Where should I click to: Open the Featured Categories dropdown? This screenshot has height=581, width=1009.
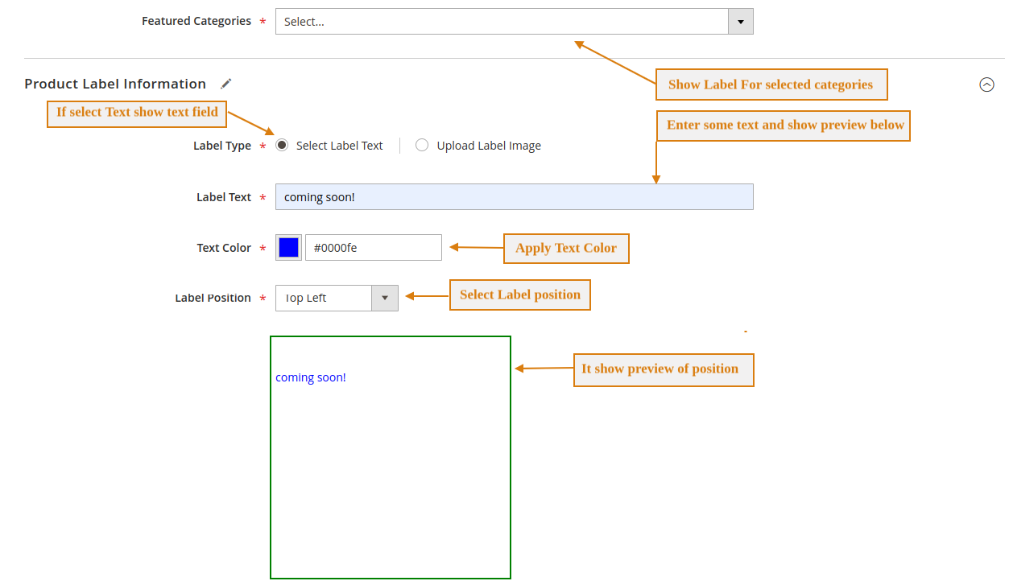pyautogui.click(x=507, y=21)
